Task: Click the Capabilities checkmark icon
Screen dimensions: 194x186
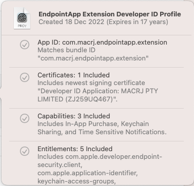Action: (25, 118)
